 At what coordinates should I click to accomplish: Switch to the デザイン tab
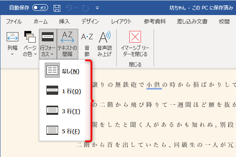[x=90, y=22]
